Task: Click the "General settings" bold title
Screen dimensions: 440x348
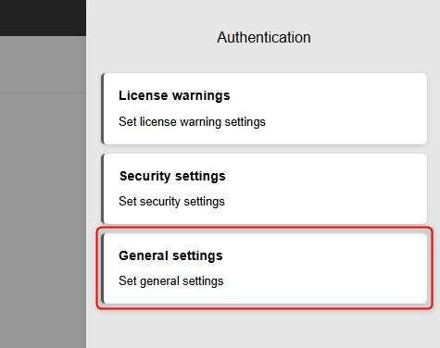Action: coord(170,255)
